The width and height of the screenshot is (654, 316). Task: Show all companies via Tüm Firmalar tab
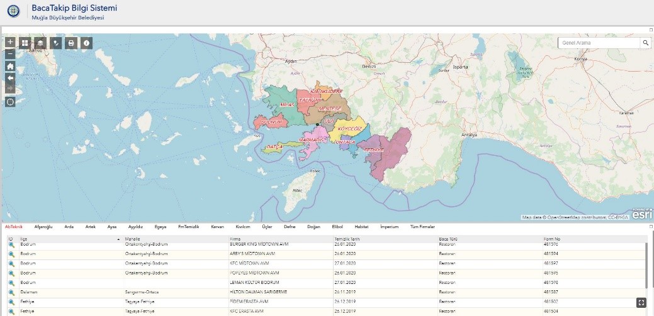pos(422,227)
